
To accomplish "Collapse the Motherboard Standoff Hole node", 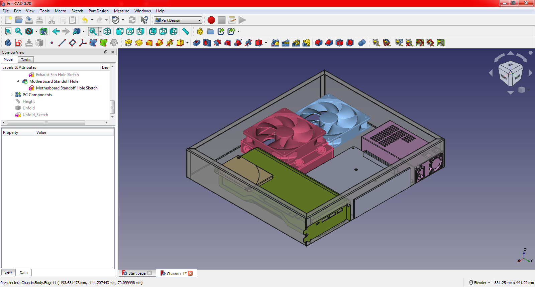I will click(18, 81).
